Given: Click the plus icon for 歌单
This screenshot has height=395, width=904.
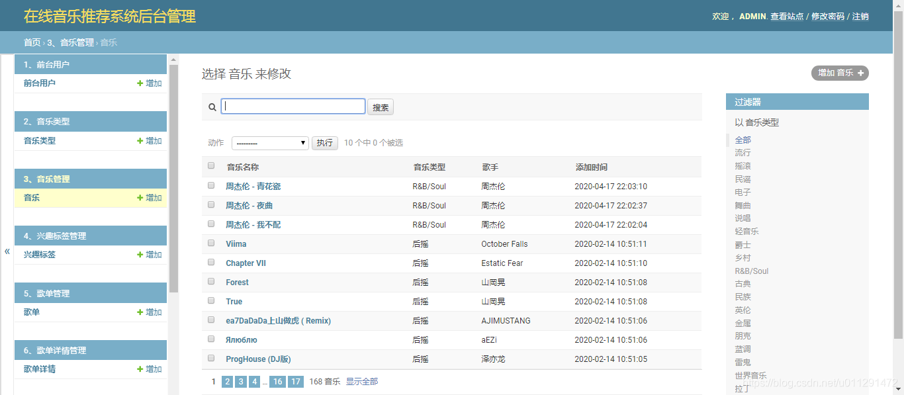Looking at the screenshot, I should 140,312.
